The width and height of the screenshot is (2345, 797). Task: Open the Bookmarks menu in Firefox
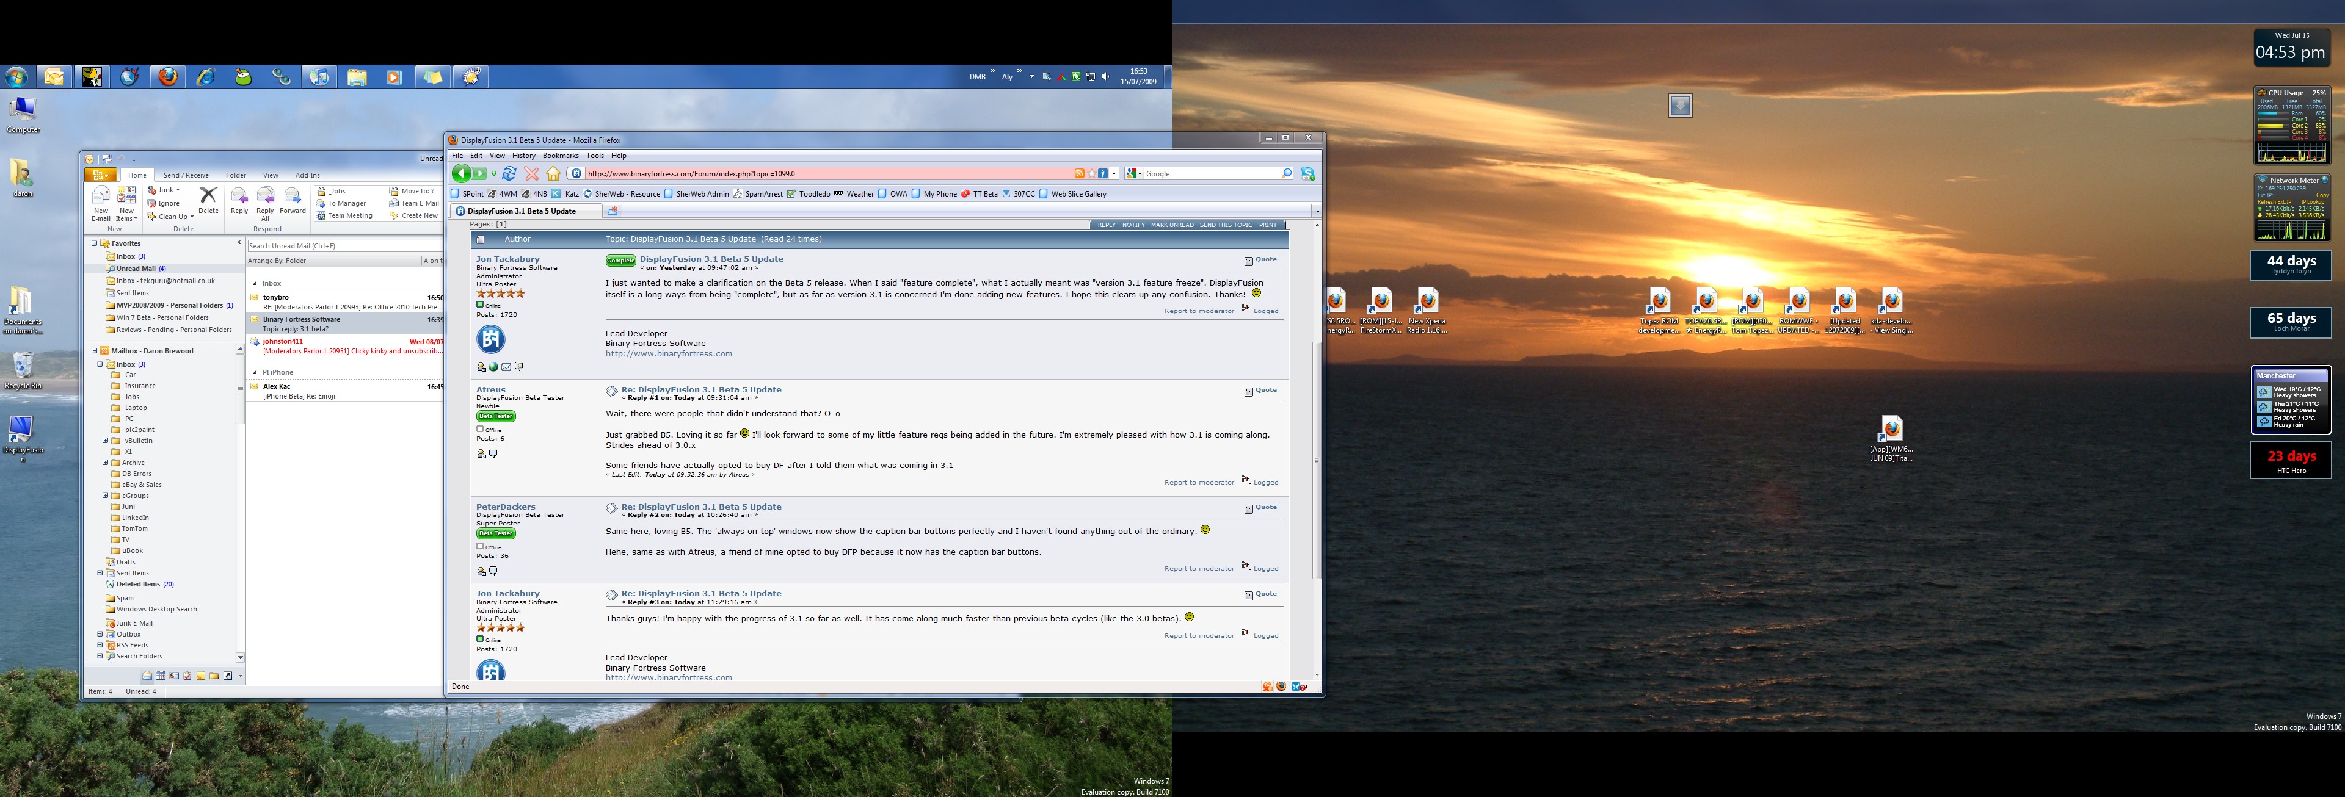point(560,156)
